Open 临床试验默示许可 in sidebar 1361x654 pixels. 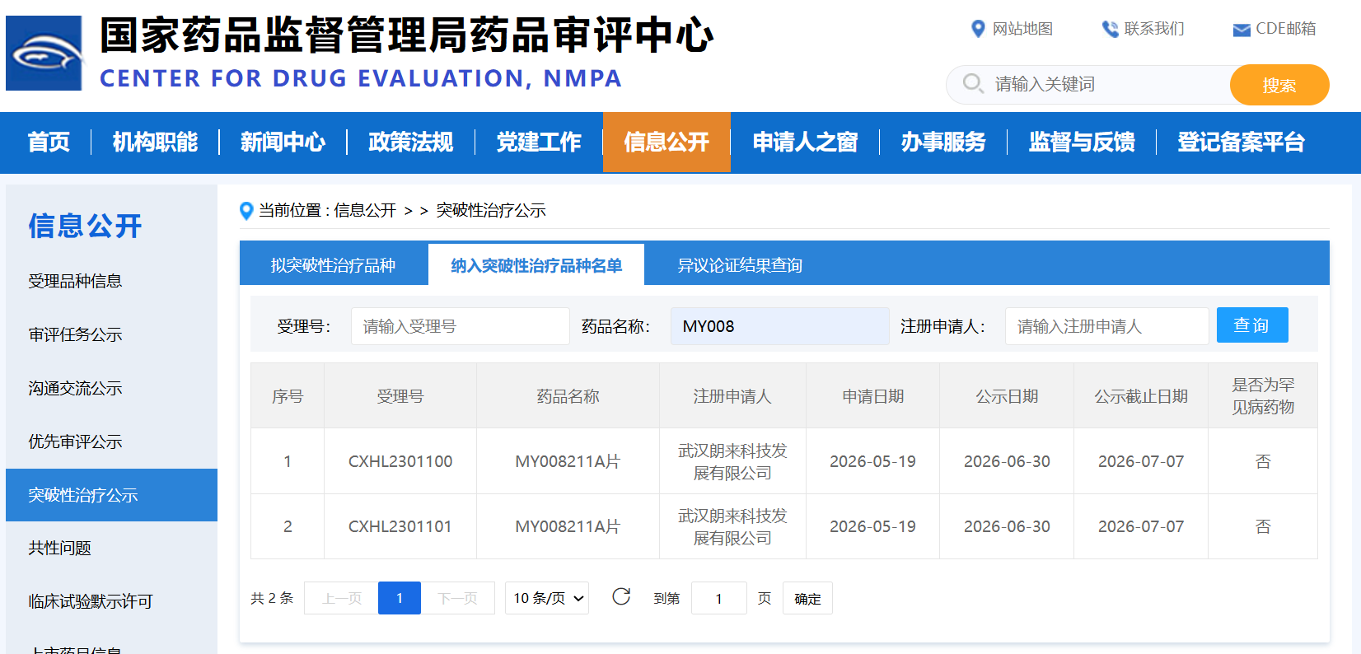point(91,601)
